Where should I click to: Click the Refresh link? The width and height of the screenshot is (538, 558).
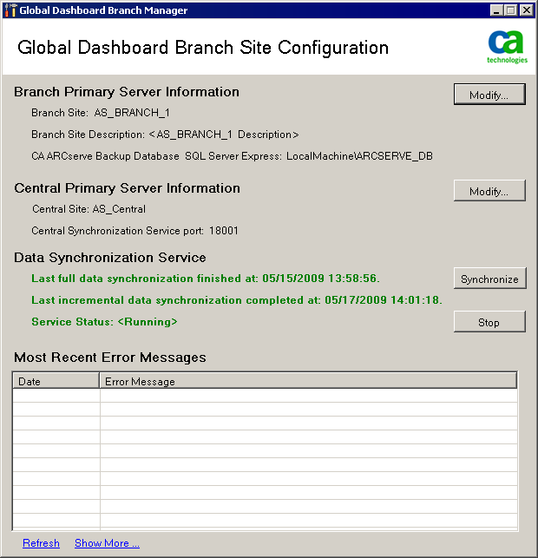[41, 543]
